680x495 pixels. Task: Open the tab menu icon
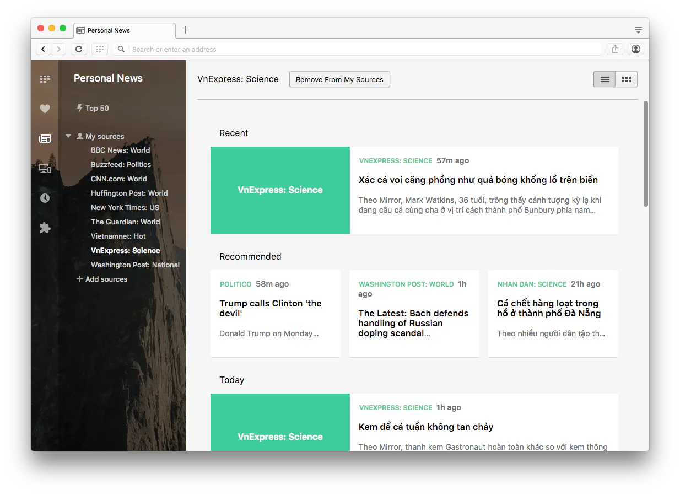638,30
